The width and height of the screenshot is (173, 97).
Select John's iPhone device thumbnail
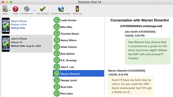click(x=6, y=44)
